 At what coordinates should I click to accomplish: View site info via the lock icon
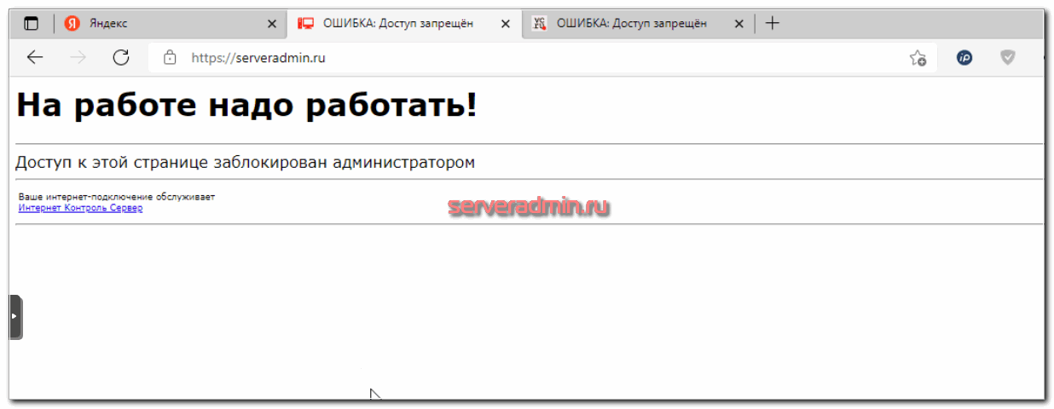point(170,58)
